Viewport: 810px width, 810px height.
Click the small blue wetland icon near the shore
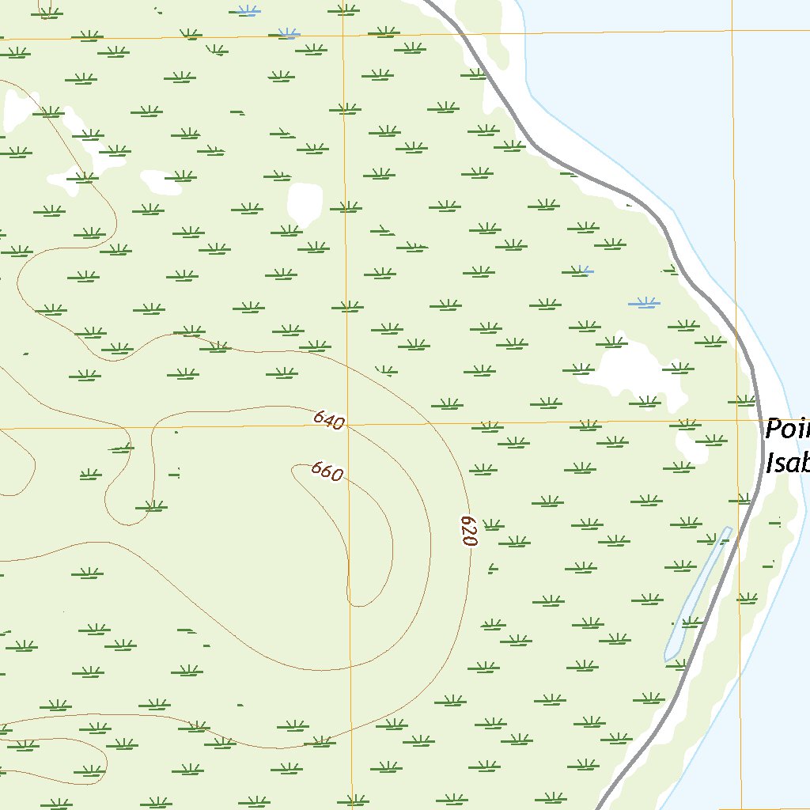coord(643,303)
